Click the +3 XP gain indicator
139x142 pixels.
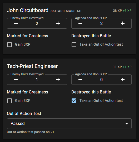pos(127,11)
